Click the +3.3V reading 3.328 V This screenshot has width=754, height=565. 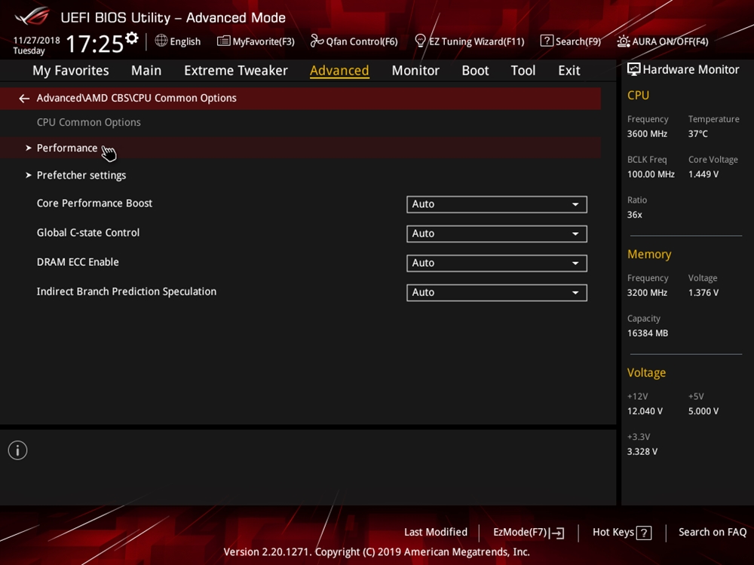tap(642, 451)
